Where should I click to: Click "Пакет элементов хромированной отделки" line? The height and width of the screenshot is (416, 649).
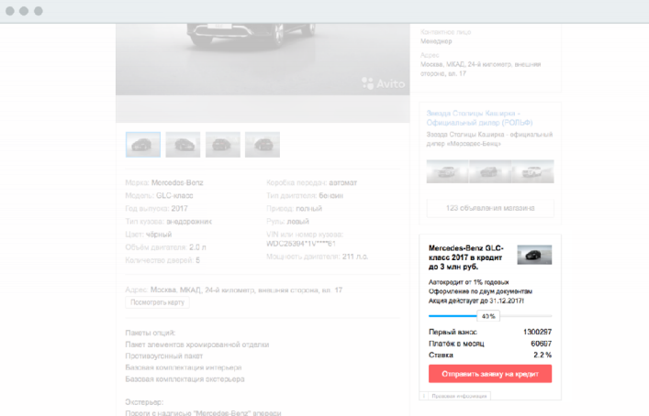[197, 345]
